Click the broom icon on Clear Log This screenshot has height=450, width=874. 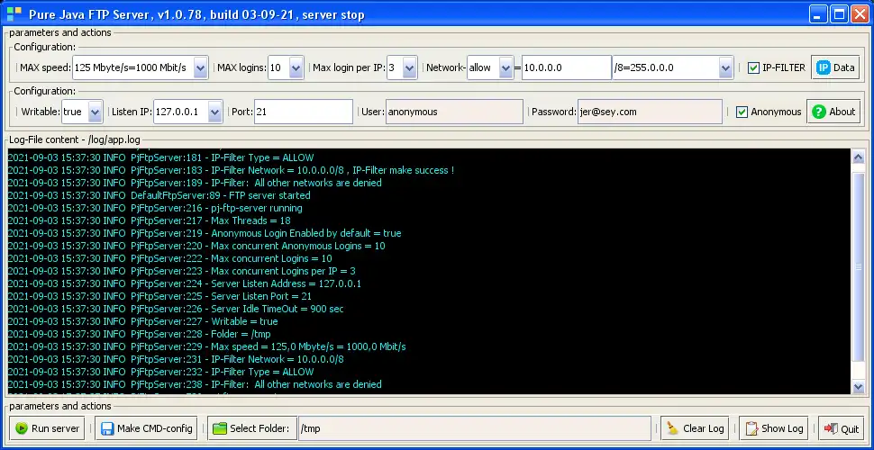click(673, 428)
